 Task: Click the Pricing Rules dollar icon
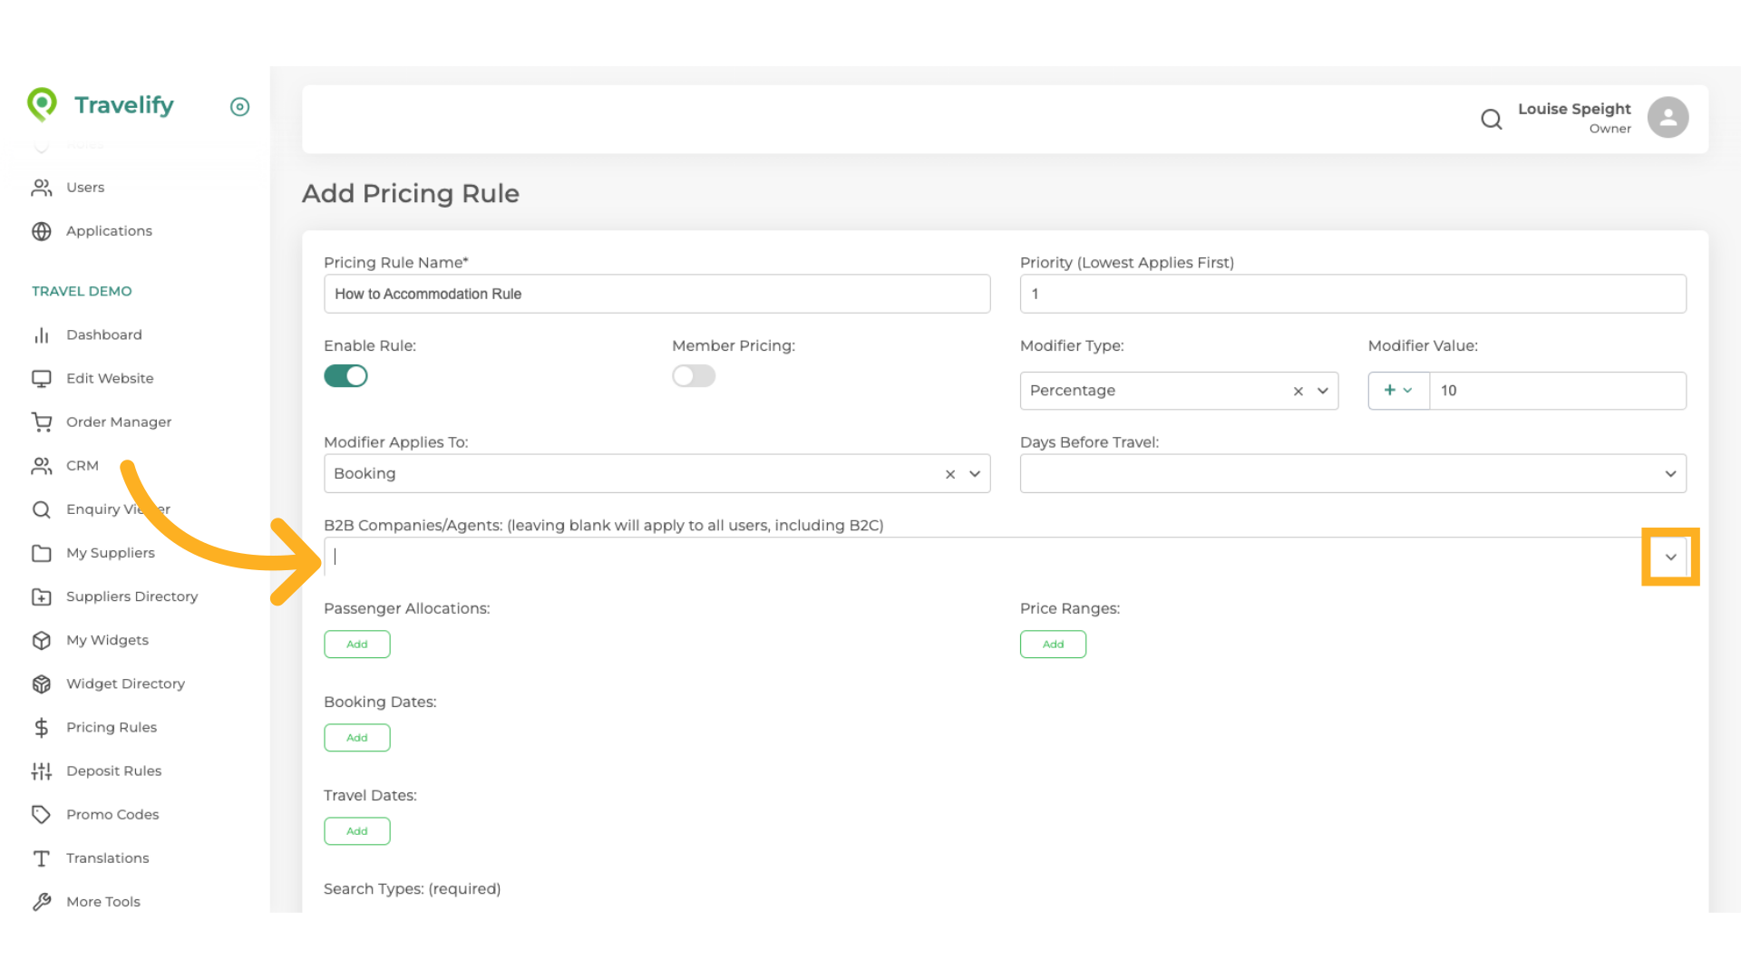pyautogui.click(x=42, y=728)
